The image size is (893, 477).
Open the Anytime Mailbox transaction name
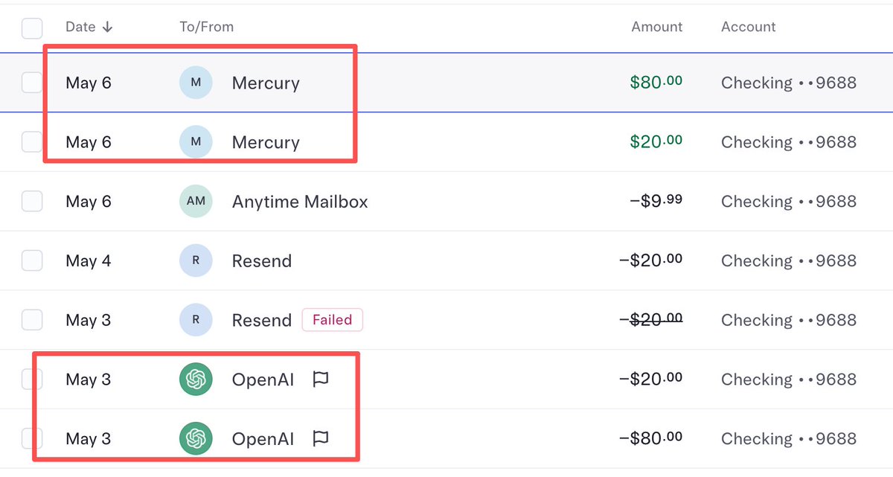300,202
